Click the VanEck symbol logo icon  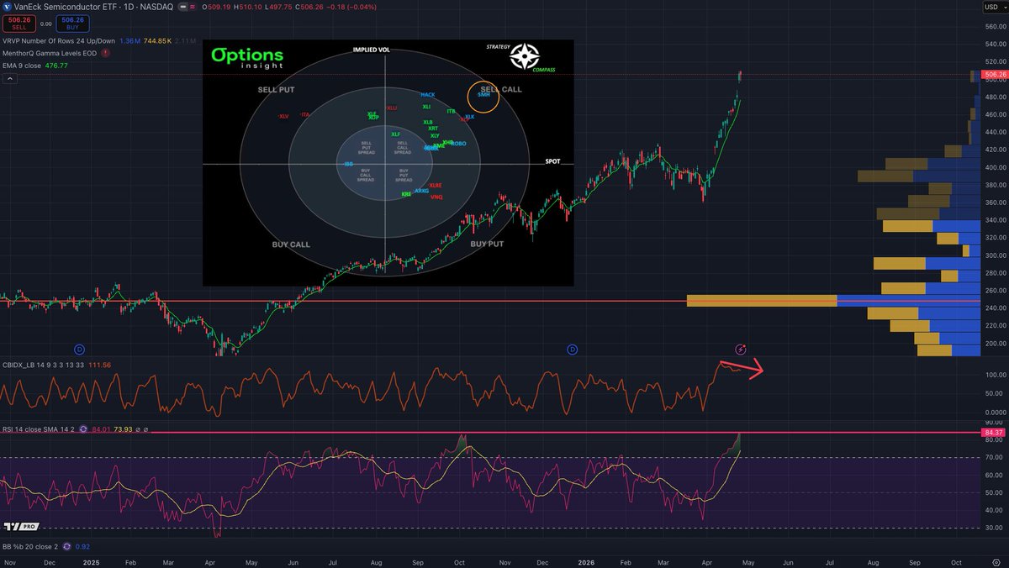click(x=6, y=6)
